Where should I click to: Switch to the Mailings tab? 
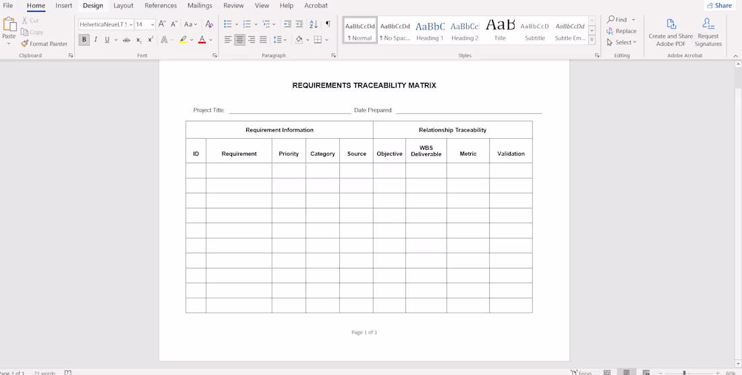(x=200, y=5)
